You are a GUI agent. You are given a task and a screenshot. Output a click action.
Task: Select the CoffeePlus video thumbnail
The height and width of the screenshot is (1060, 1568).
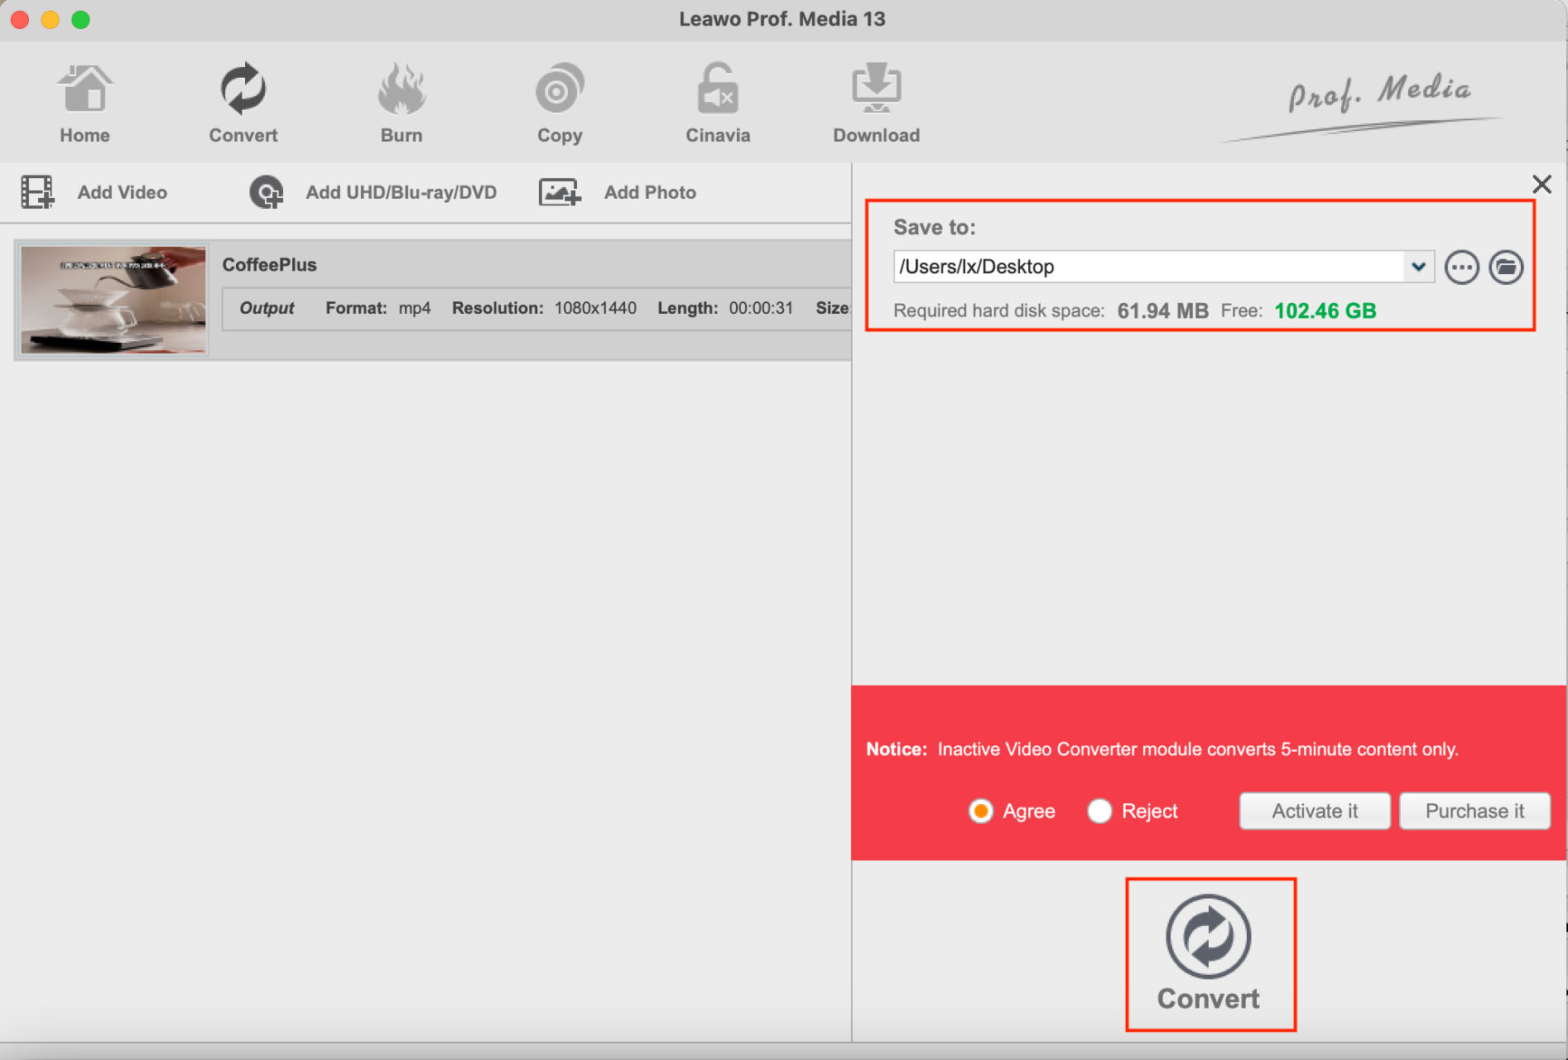[x=113, y=300]
